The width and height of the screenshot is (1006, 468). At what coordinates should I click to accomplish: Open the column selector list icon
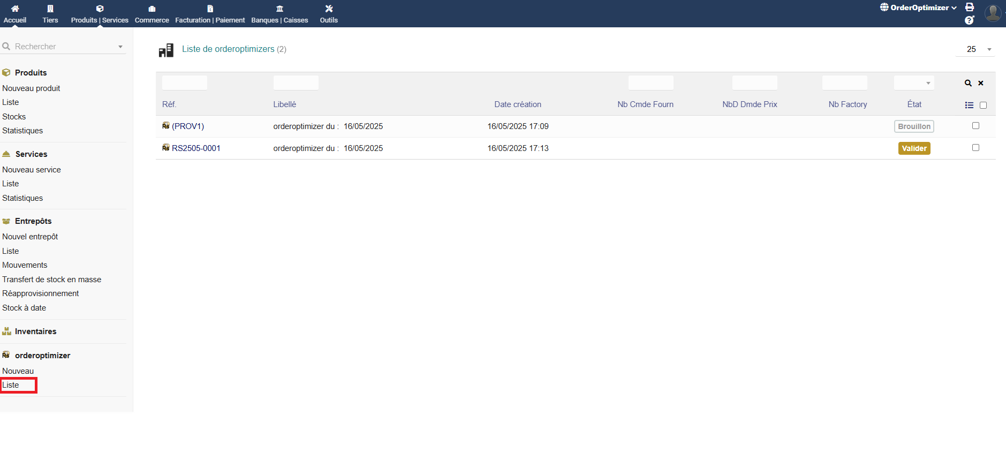point(969,105)
